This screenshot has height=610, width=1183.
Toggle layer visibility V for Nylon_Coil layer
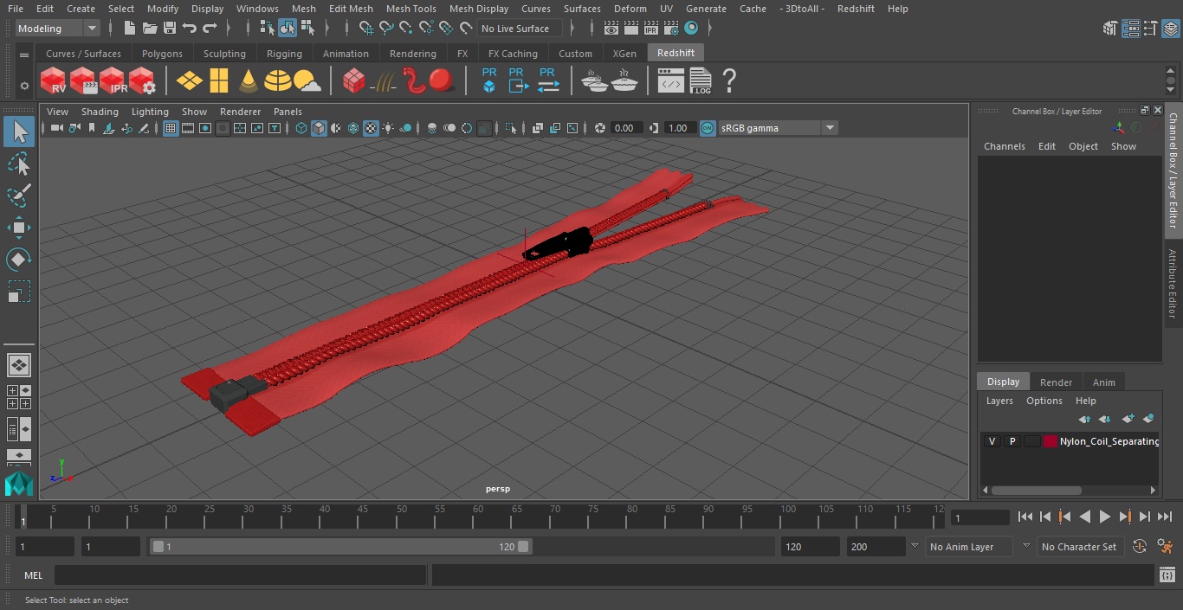tap(992, 441)
